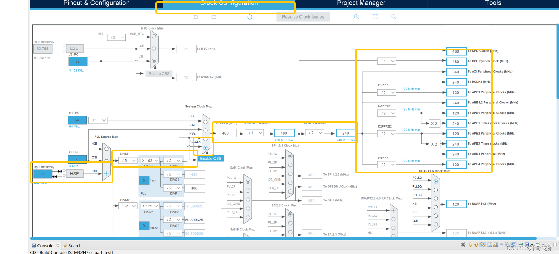Click the gray Enable CSS button near LSI
This screenshot has width=559, height=254.
click(x=159, y=74)
